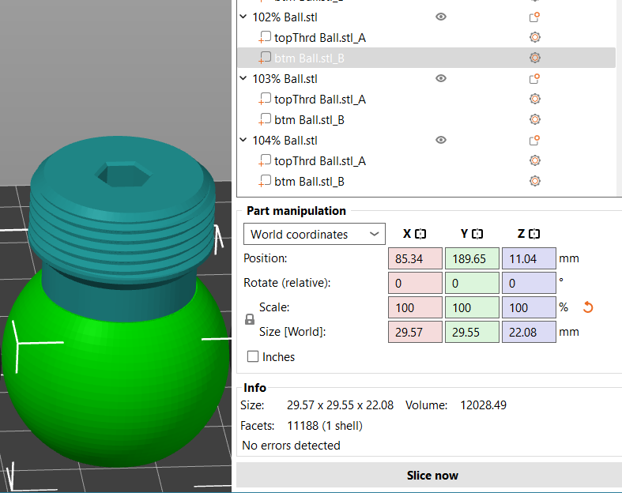Select topThrd Ball.stl_A under 104% Ball.stl
This screenshot has width=622, height=493.
427,161
